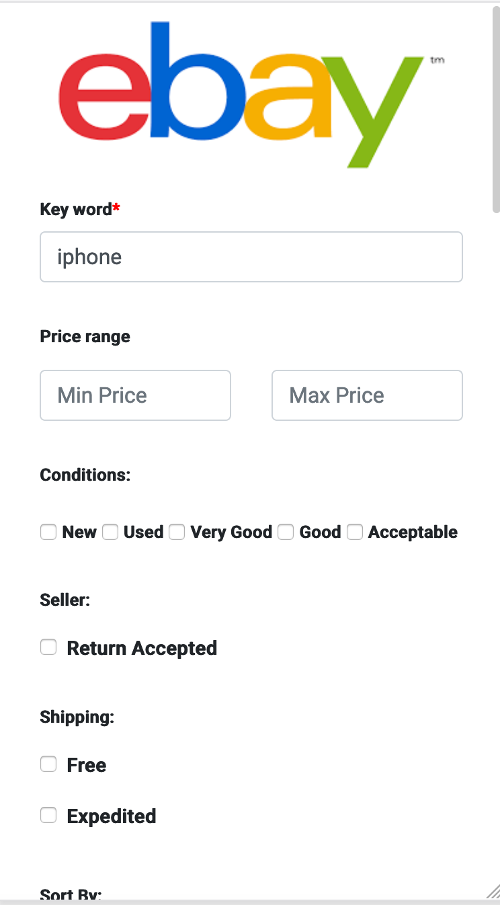The image size is (500, 905).
Task: Check the New condition checkbox
Action: (48, 533)
